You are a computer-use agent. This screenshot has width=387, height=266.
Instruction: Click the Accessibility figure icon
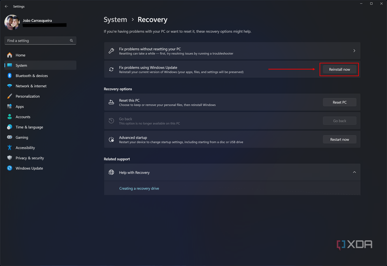(x=10, y=148)
